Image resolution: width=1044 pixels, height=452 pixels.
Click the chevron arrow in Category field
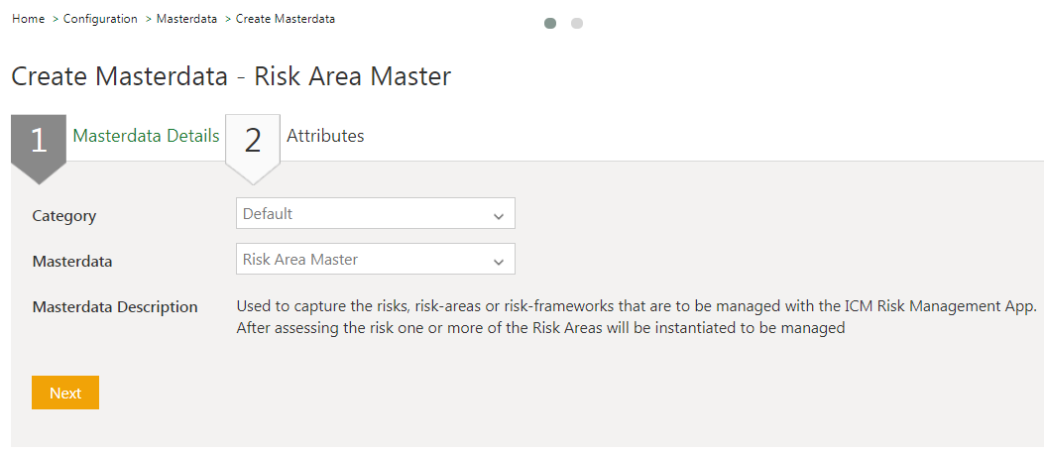coord(498,215)
